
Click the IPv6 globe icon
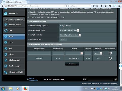pyautogui.click(x=6, y=42)
